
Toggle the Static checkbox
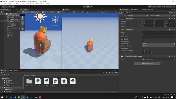(168, 13)
